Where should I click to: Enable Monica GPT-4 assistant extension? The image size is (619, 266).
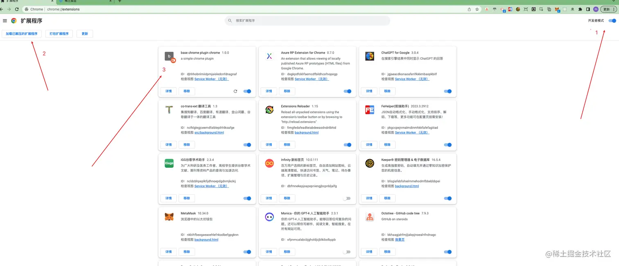[347, 252]
